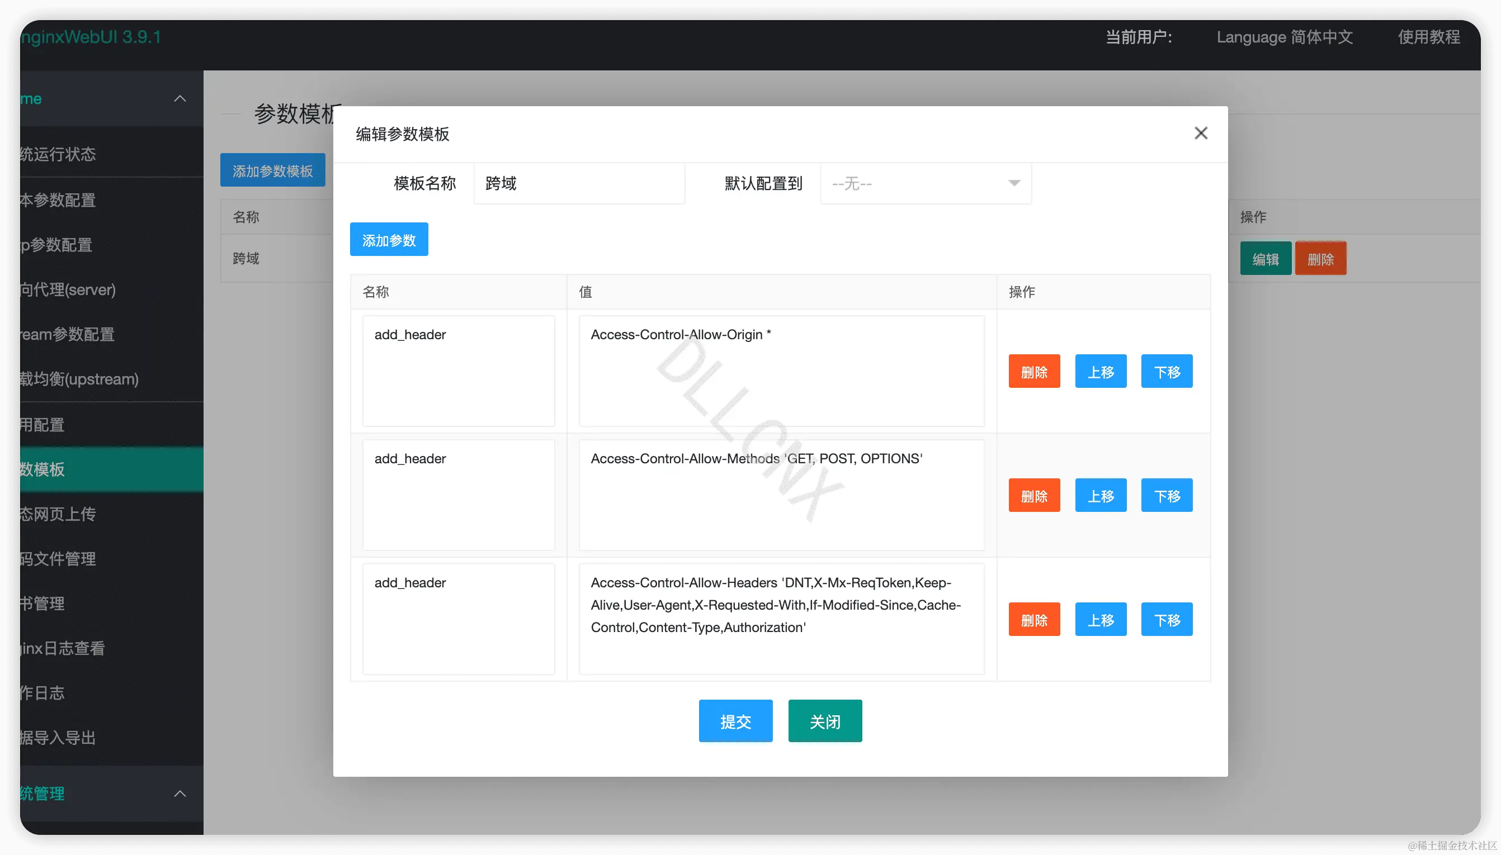1501x855 pixels.
Task: Open the 默认配置到 dropdown
Action: point(926,184)
